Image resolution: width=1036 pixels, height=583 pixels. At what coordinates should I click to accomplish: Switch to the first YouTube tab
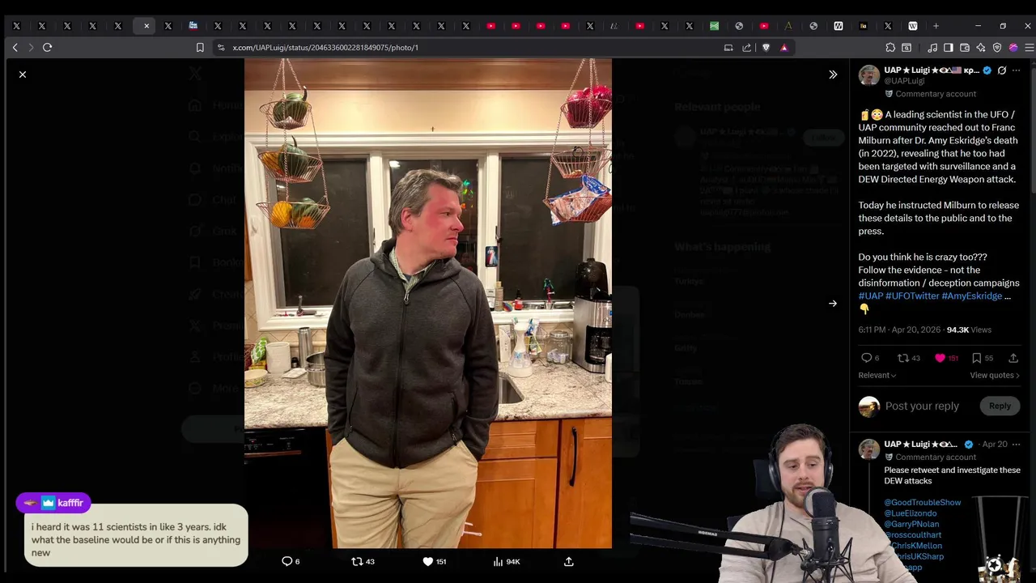pyautogui.click(x=490, y=26)
